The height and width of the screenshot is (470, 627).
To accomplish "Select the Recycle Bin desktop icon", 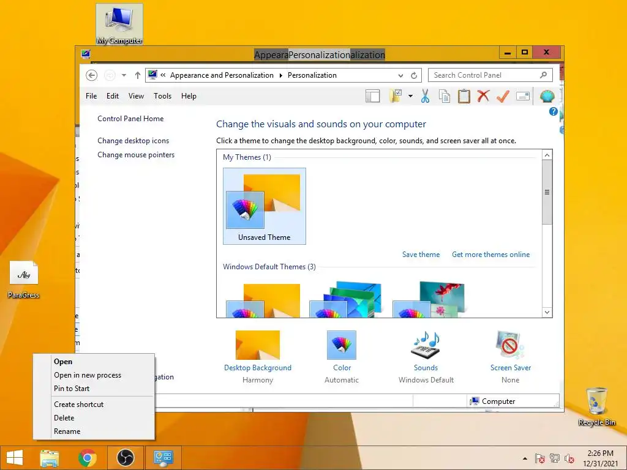I will (596, 406).
